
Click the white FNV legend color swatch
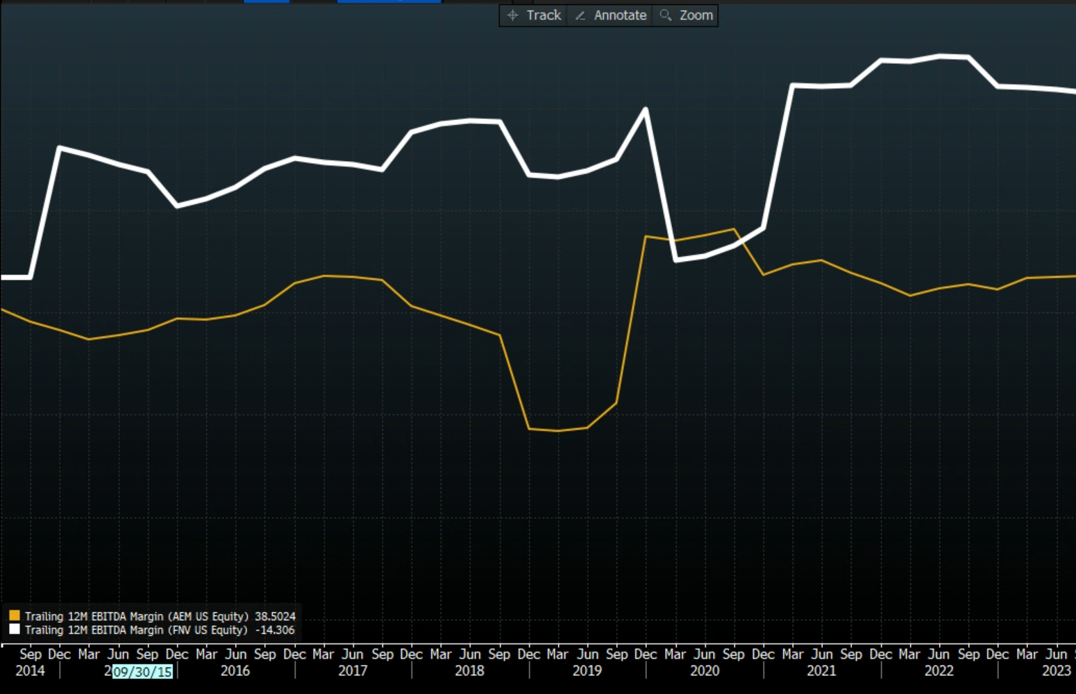[15, 629]
